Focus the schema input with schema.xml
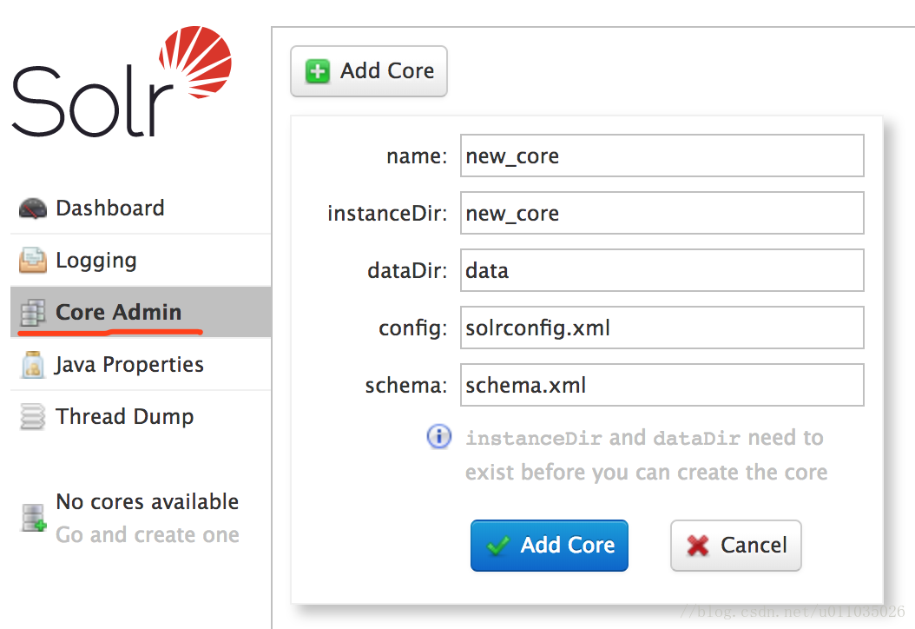Image resolution: width=915 pixels, height=629 pixels. click(x=662, y=385)
